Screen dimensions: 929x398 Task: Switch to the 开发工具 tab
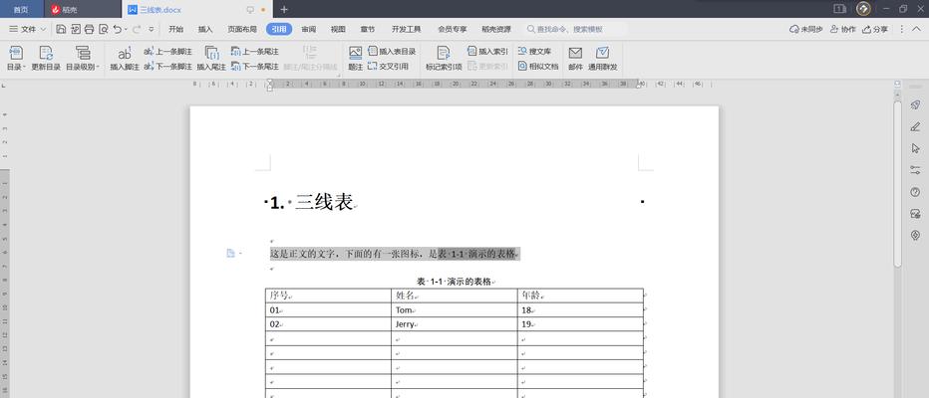pos(406,29)
